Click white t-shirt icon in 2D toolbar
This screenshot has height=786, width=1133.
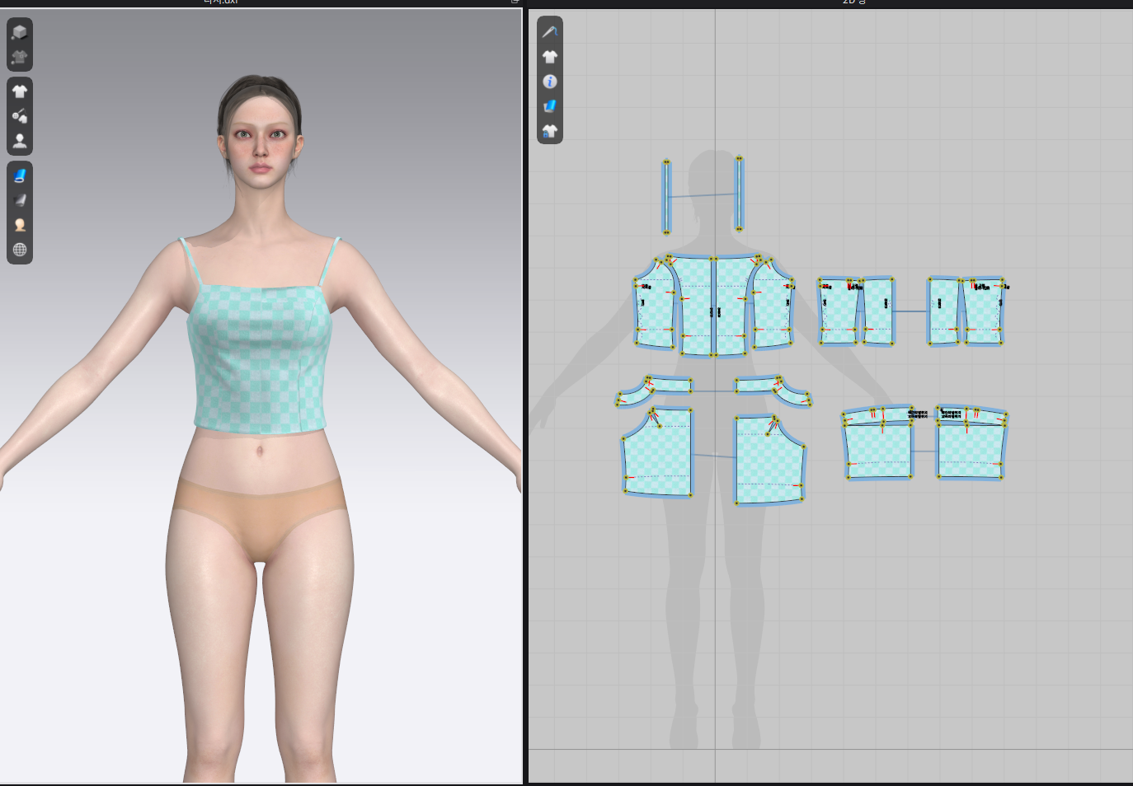click(550, 57)
